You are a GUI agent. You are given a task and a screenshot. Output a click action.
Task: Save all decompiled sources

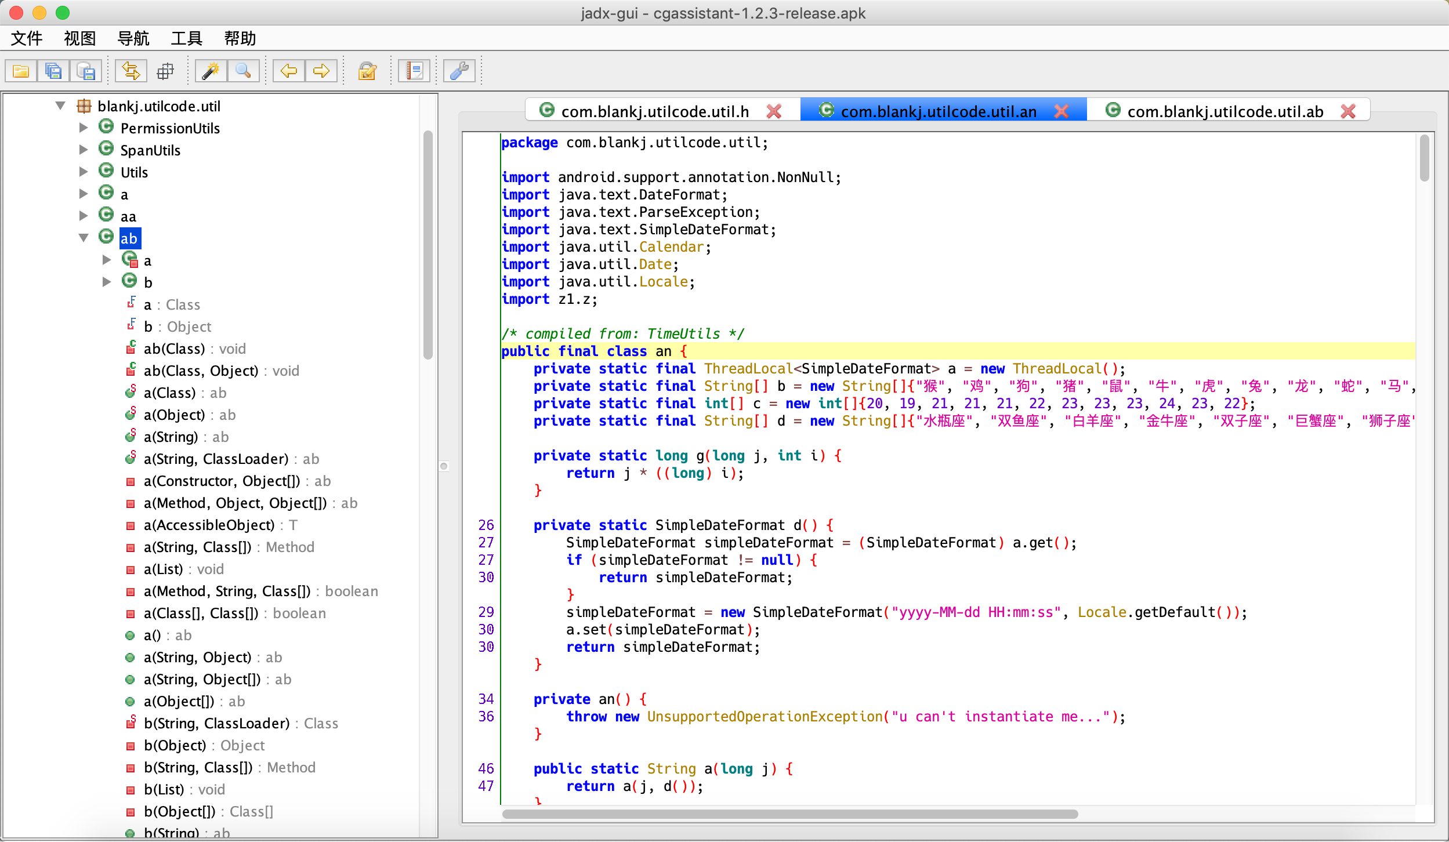tap(53, 70)
